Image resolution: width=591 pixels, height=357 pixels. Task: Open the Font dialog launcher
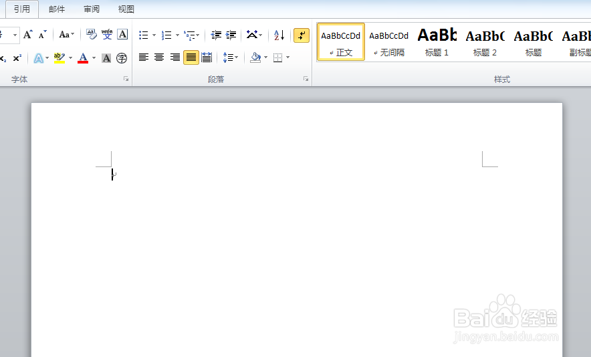(126, 79)
